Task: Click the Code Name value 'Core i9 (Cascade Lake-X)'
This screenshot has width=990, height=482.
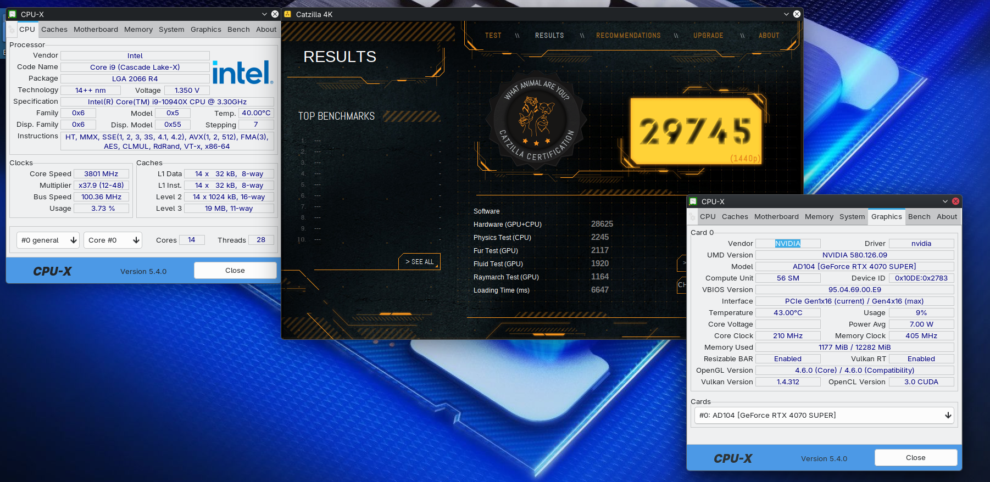Action: [135, 67]
